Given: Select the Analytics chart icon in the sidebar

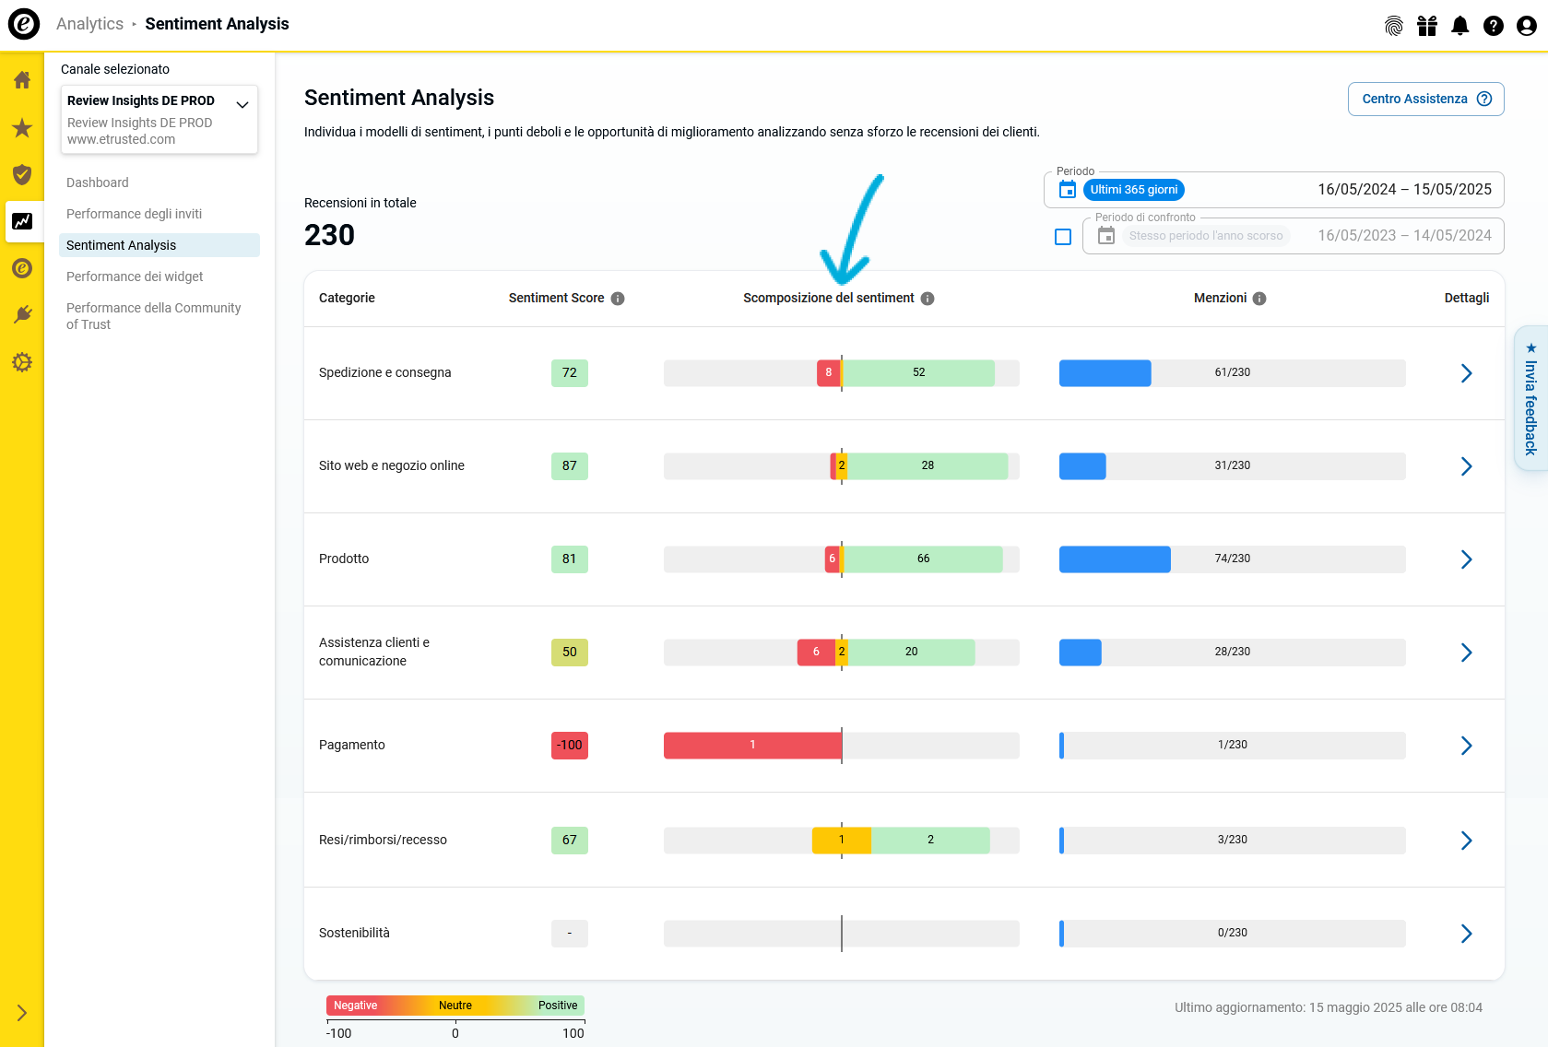Looking at the screenshot, I should coord(21,221).
